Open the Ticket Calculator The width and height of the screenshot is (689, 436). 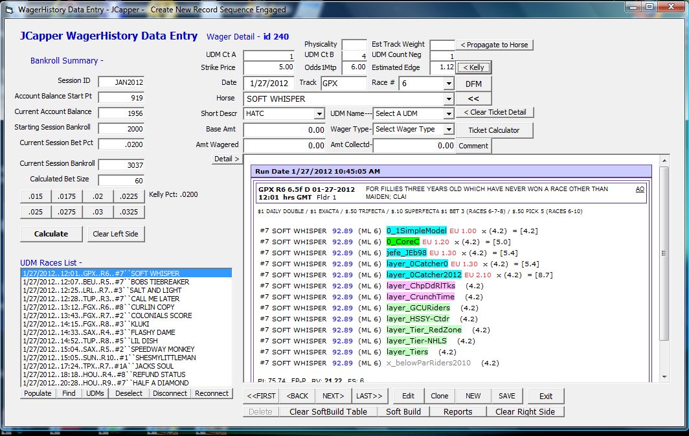pos(494,130)
